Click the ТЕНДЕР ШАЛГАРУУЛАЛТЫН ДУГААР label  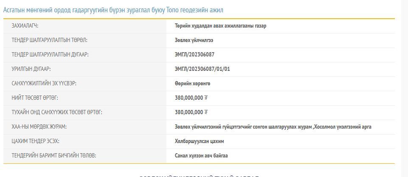tap(50, 55)
